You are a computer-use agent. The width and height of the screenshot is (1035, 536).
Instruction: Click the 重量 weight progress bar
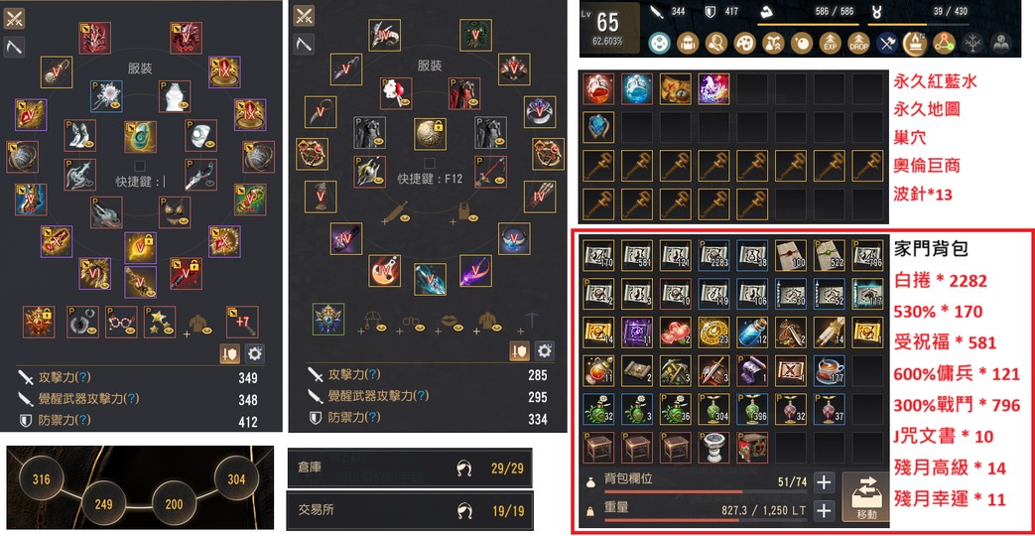pos(705,520)
